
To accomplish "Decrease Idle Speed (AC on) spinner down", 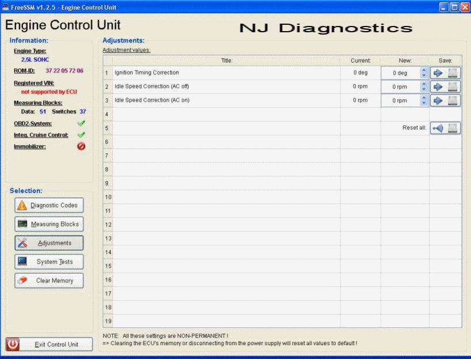I will tap(424, 104).
